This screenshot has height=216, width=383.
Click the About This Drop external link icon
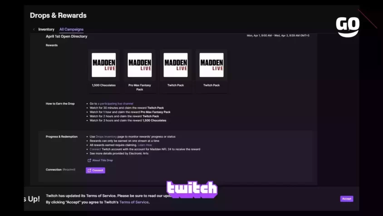(x=89, y=161)
